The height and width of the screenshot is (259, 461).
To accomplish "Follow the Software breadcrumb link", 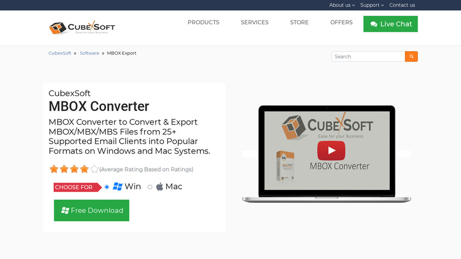I will (89, 53).
